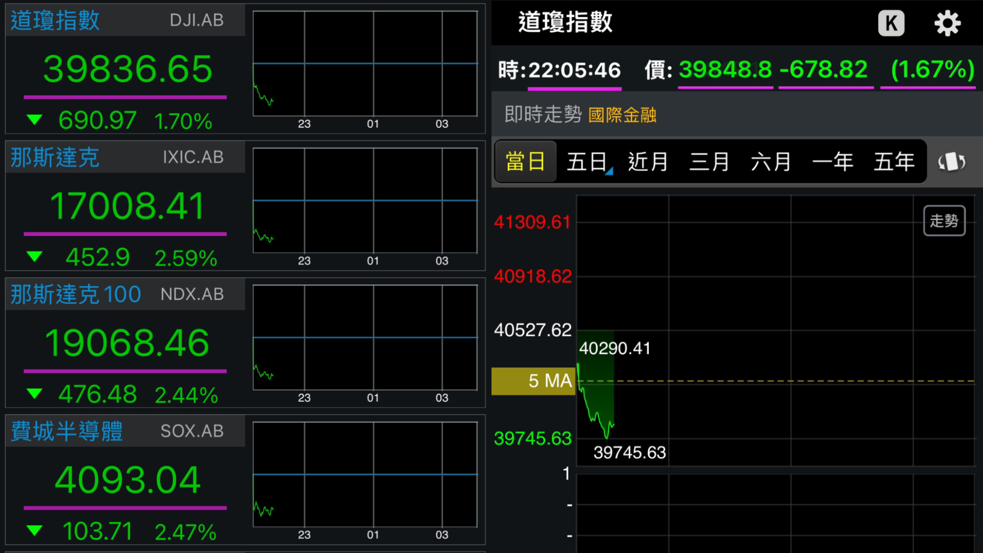Click the down arrow beside 452.9
The image size is (983, 553).
tap(34, 257)
